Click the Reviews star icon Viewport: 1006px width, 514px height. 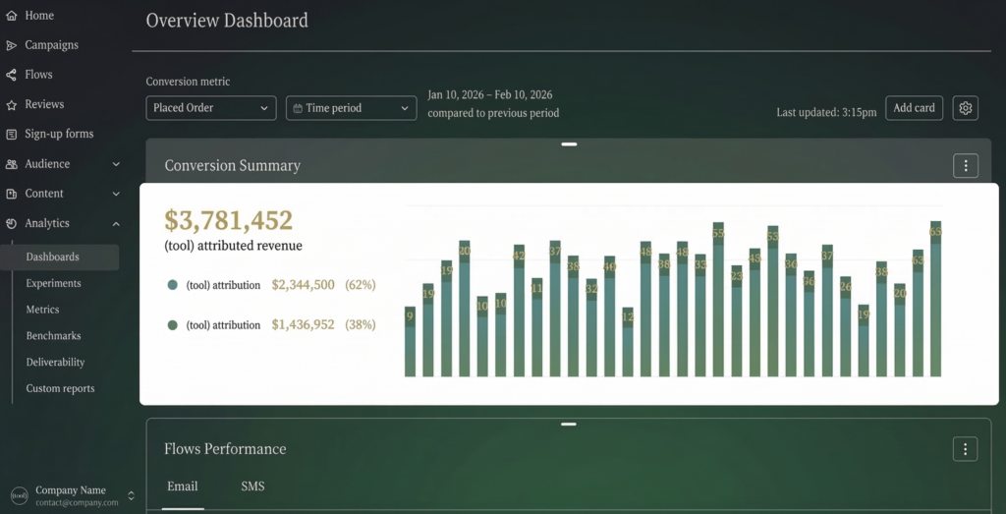point(12,104)
